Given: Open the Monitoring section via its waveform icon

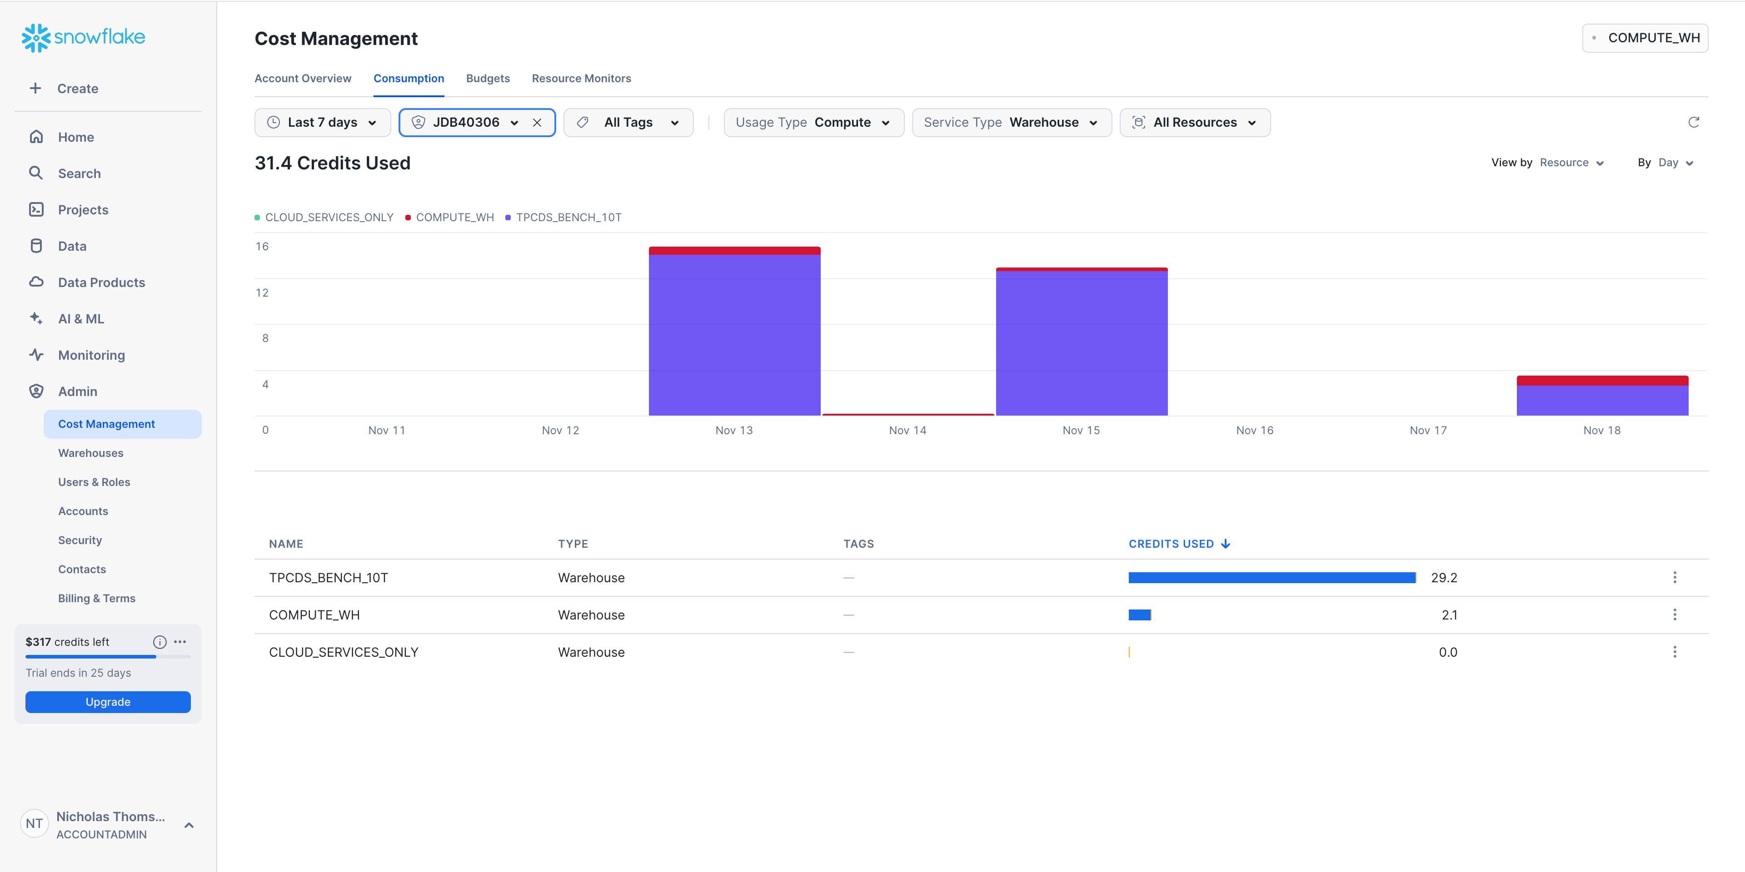Looking at the screenshot, I should click(x=36, y=354).
